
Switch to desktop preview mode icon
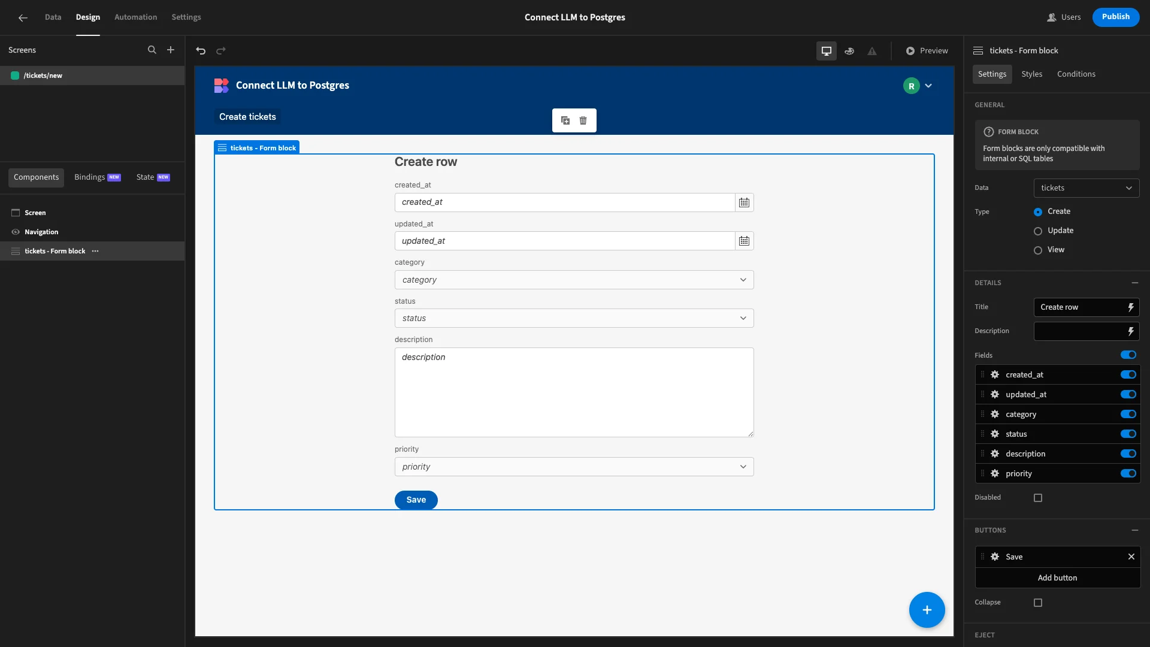827,51
